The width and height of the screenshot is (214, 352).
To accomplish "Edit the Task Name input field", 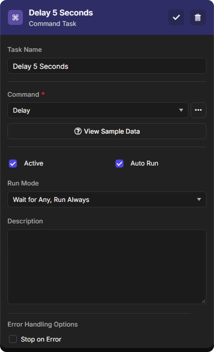I will click(107, 66).
